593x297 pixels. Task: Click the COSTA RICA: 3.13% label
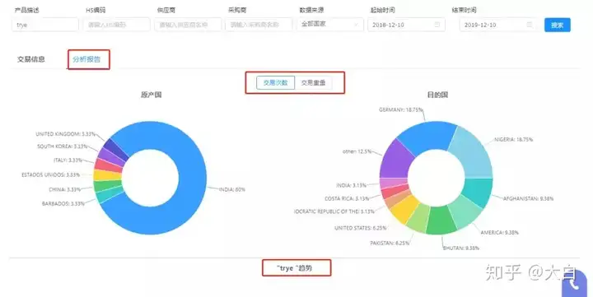[347, 198]
